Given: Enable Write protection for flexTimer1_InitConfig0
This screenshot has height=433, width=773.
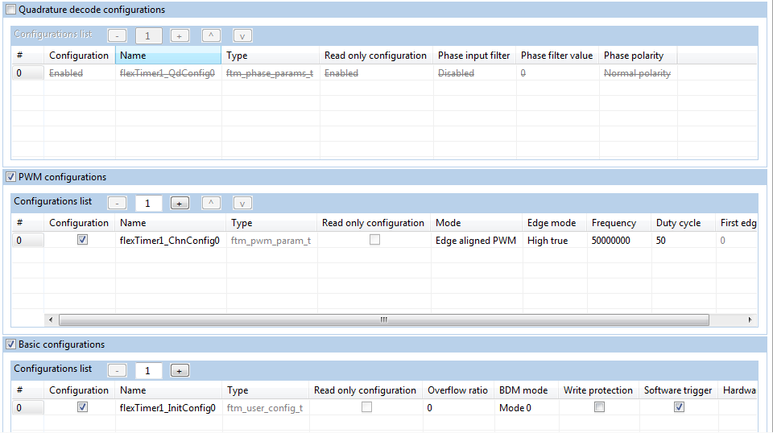Looking at the screenshot, I should coord(599,407).
